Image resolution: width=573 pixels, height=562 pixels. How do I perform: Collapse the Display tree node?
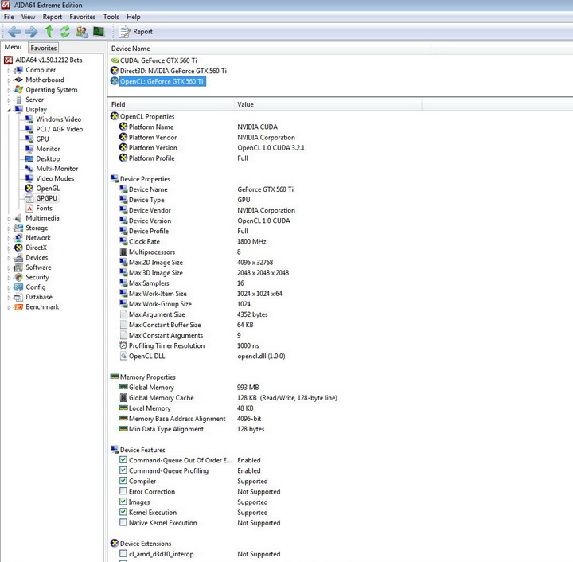(9, 110)
